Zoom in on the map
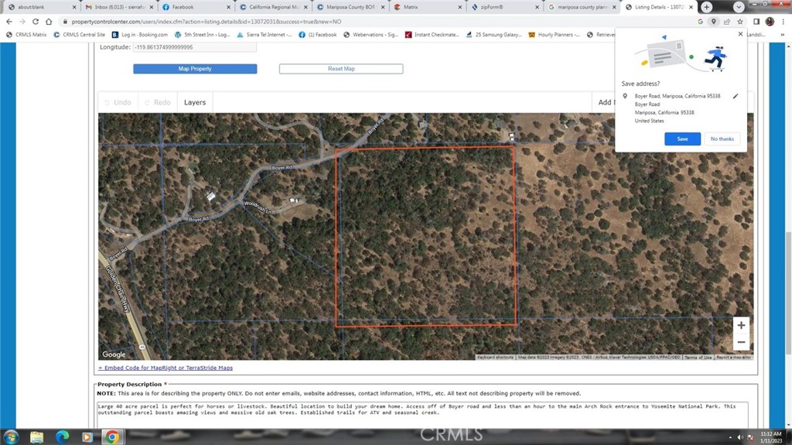The height and width of the screenshot is (445, 792). pyautogui.click(x=741, y=325)
